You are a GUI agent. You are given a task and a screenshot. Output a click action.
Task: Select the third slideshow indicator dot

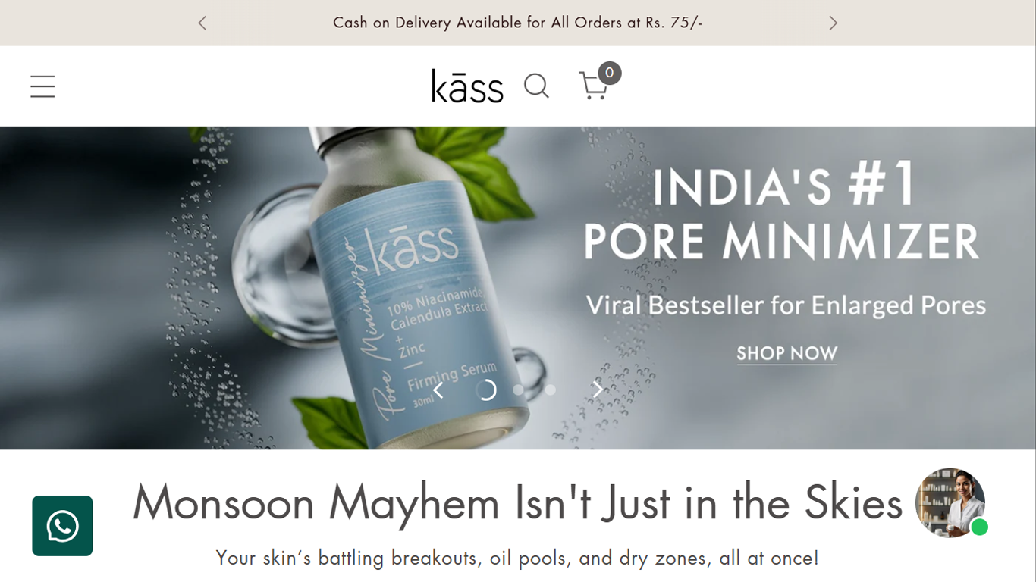pyautogui.click(x=551, y=390)
